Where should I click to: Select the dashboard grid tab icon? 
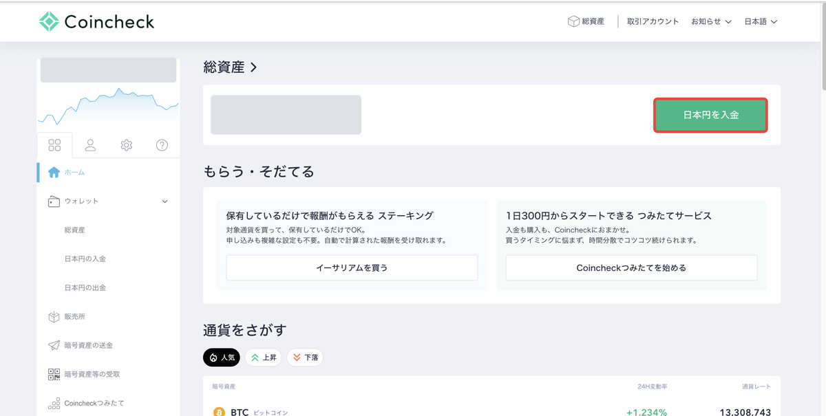[54, 145]
